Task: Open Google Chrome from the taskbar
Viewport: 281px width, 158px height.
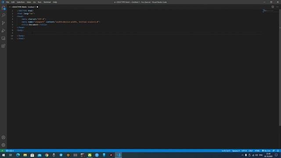Action: tap(47, 155)
